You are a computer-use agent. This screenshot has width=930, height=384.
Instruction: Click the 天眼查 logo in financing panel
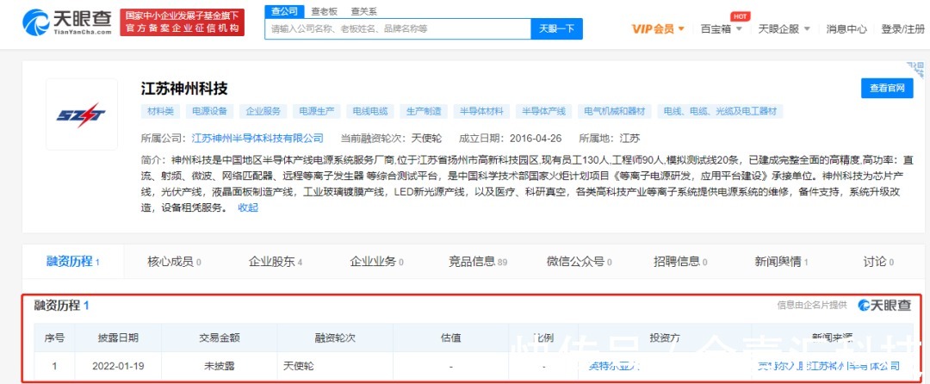click(884, 305)
